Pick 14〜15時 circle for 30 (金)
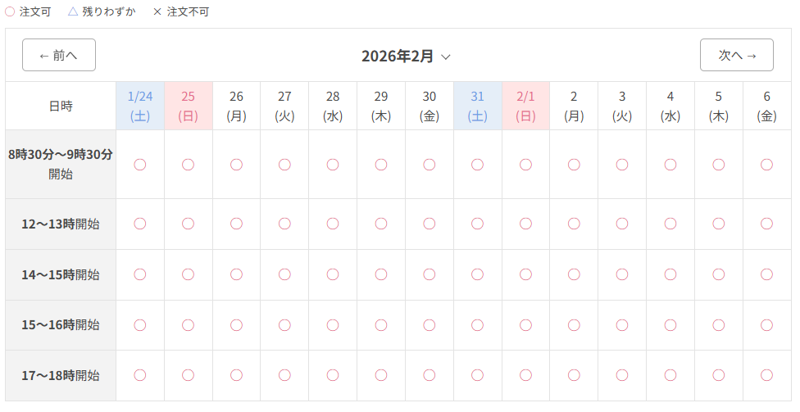The width and height of the screenshot is (800, 412). click(x=430, y=274)
